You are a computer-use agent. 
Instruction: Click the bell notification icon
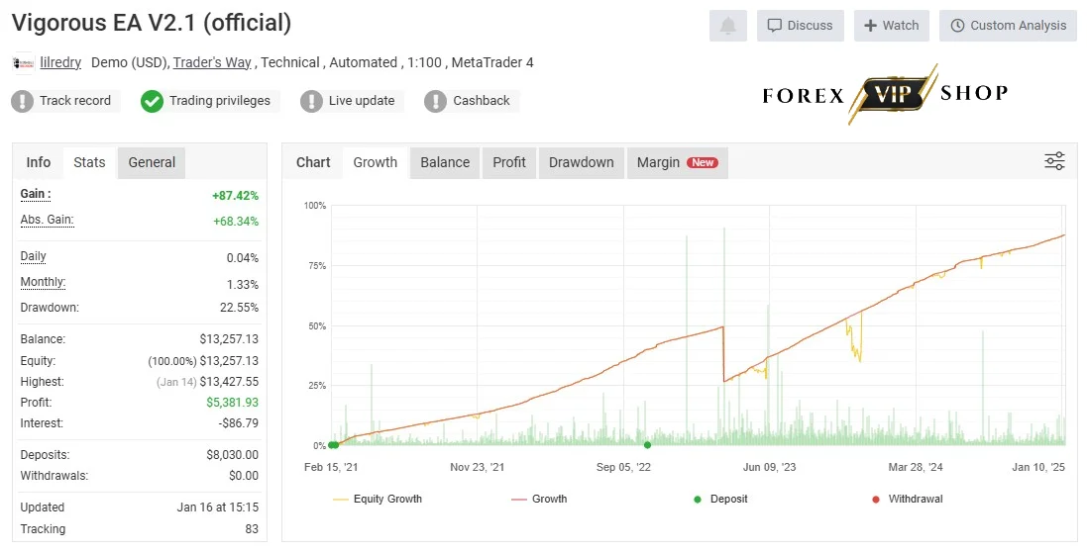[728, 26]
